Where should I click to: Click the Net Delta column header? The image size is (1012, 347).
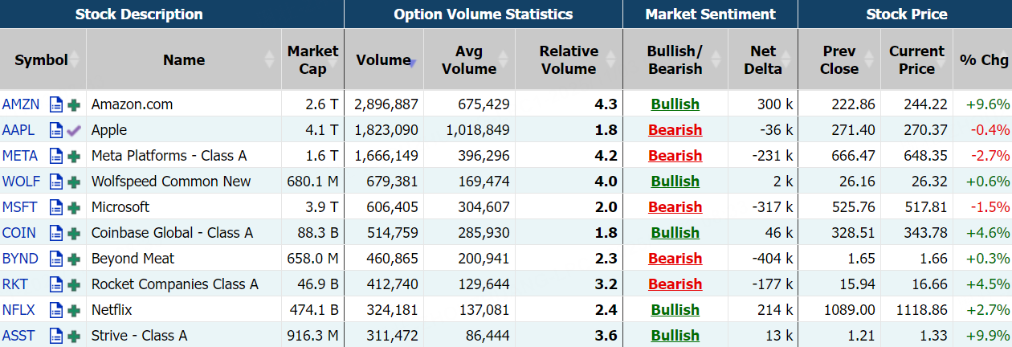(762, 60)
